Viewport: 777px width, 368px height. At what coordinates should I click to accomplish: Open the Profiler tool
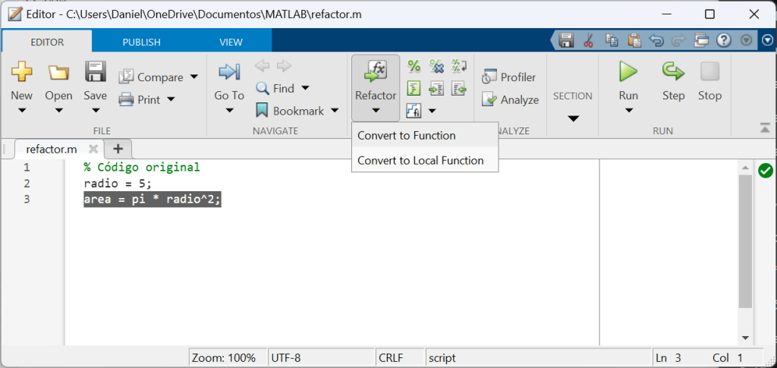509,77
